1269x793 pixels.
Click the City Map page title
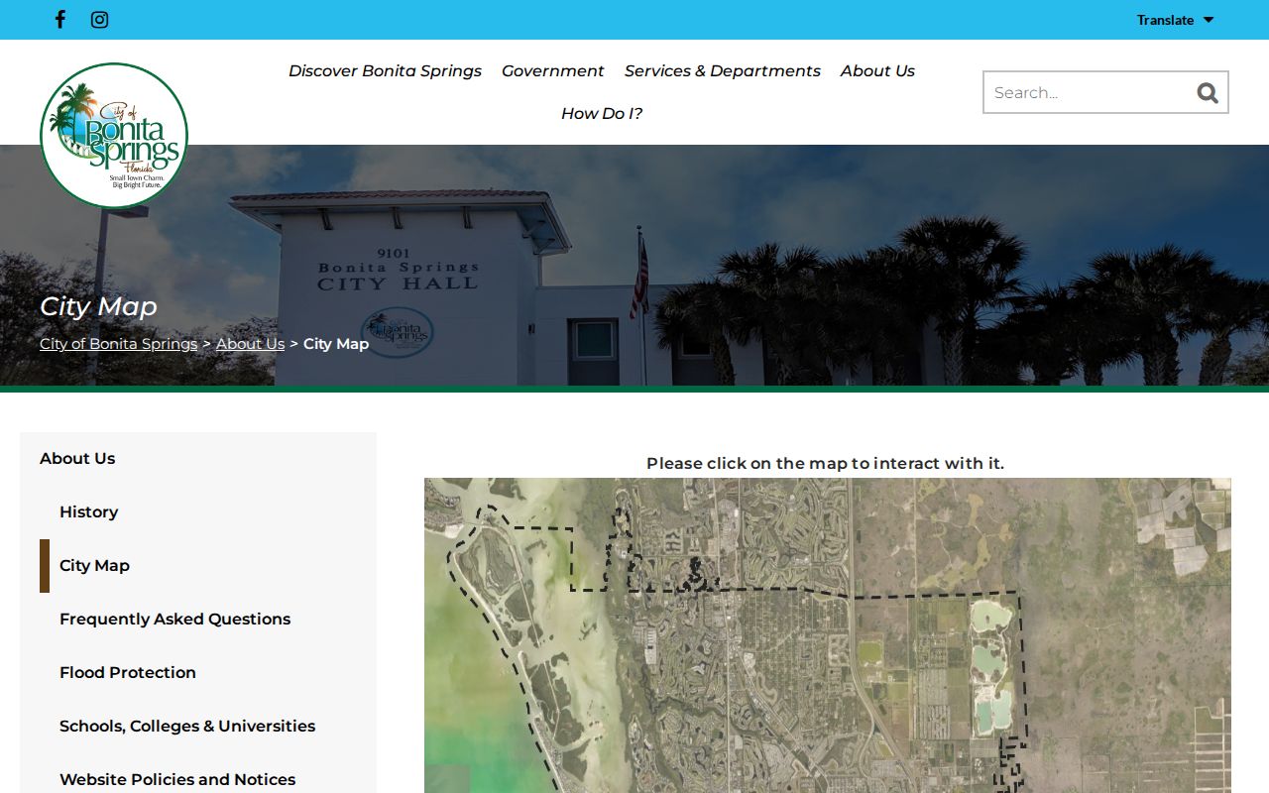[x=98, y=306]
